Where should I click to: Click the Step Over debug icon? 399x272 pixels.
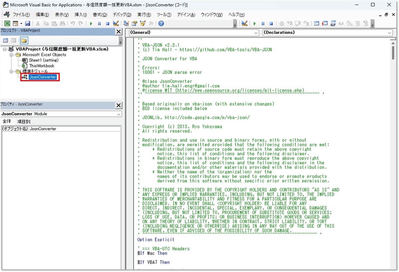point(298,24)
